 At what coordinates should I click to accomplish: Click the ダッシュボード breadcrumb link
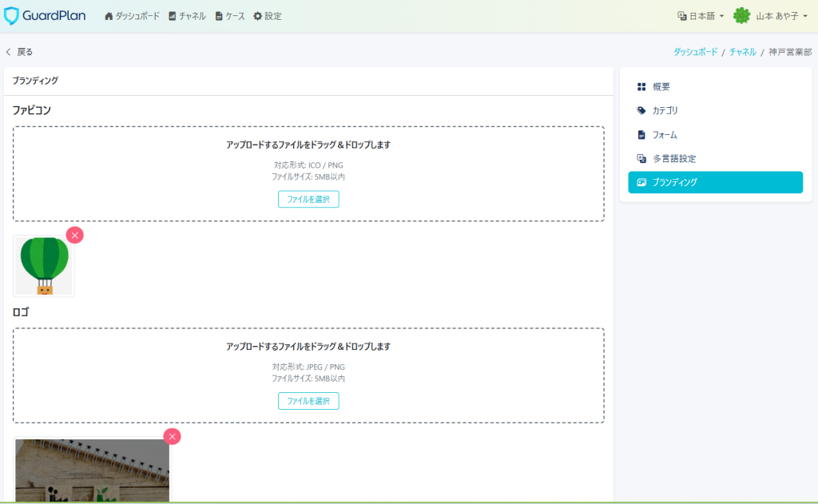[x=694, y=52]
